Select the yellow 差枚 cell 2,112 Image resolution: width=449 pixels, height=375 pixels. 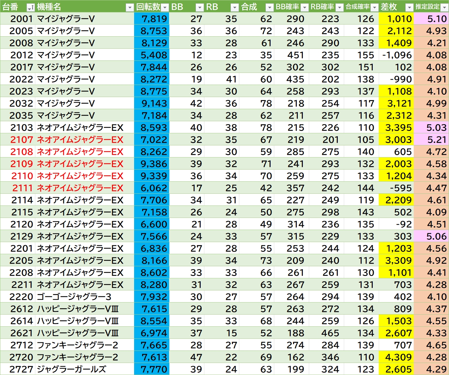(x=396, y=31)
